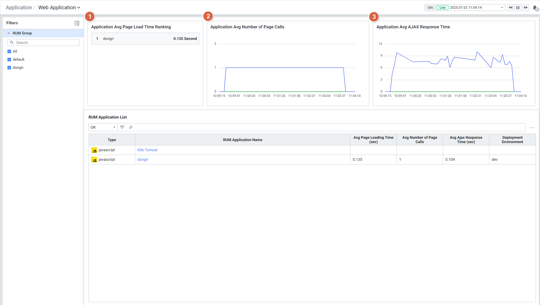
Task: Open the dongri application link
Action: (143, 160)
